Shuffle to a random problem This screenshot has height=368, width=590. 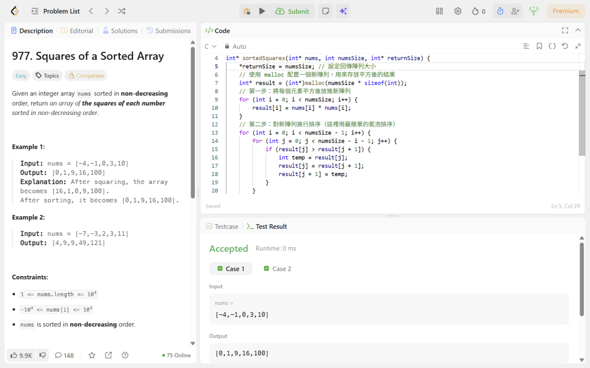122,11
